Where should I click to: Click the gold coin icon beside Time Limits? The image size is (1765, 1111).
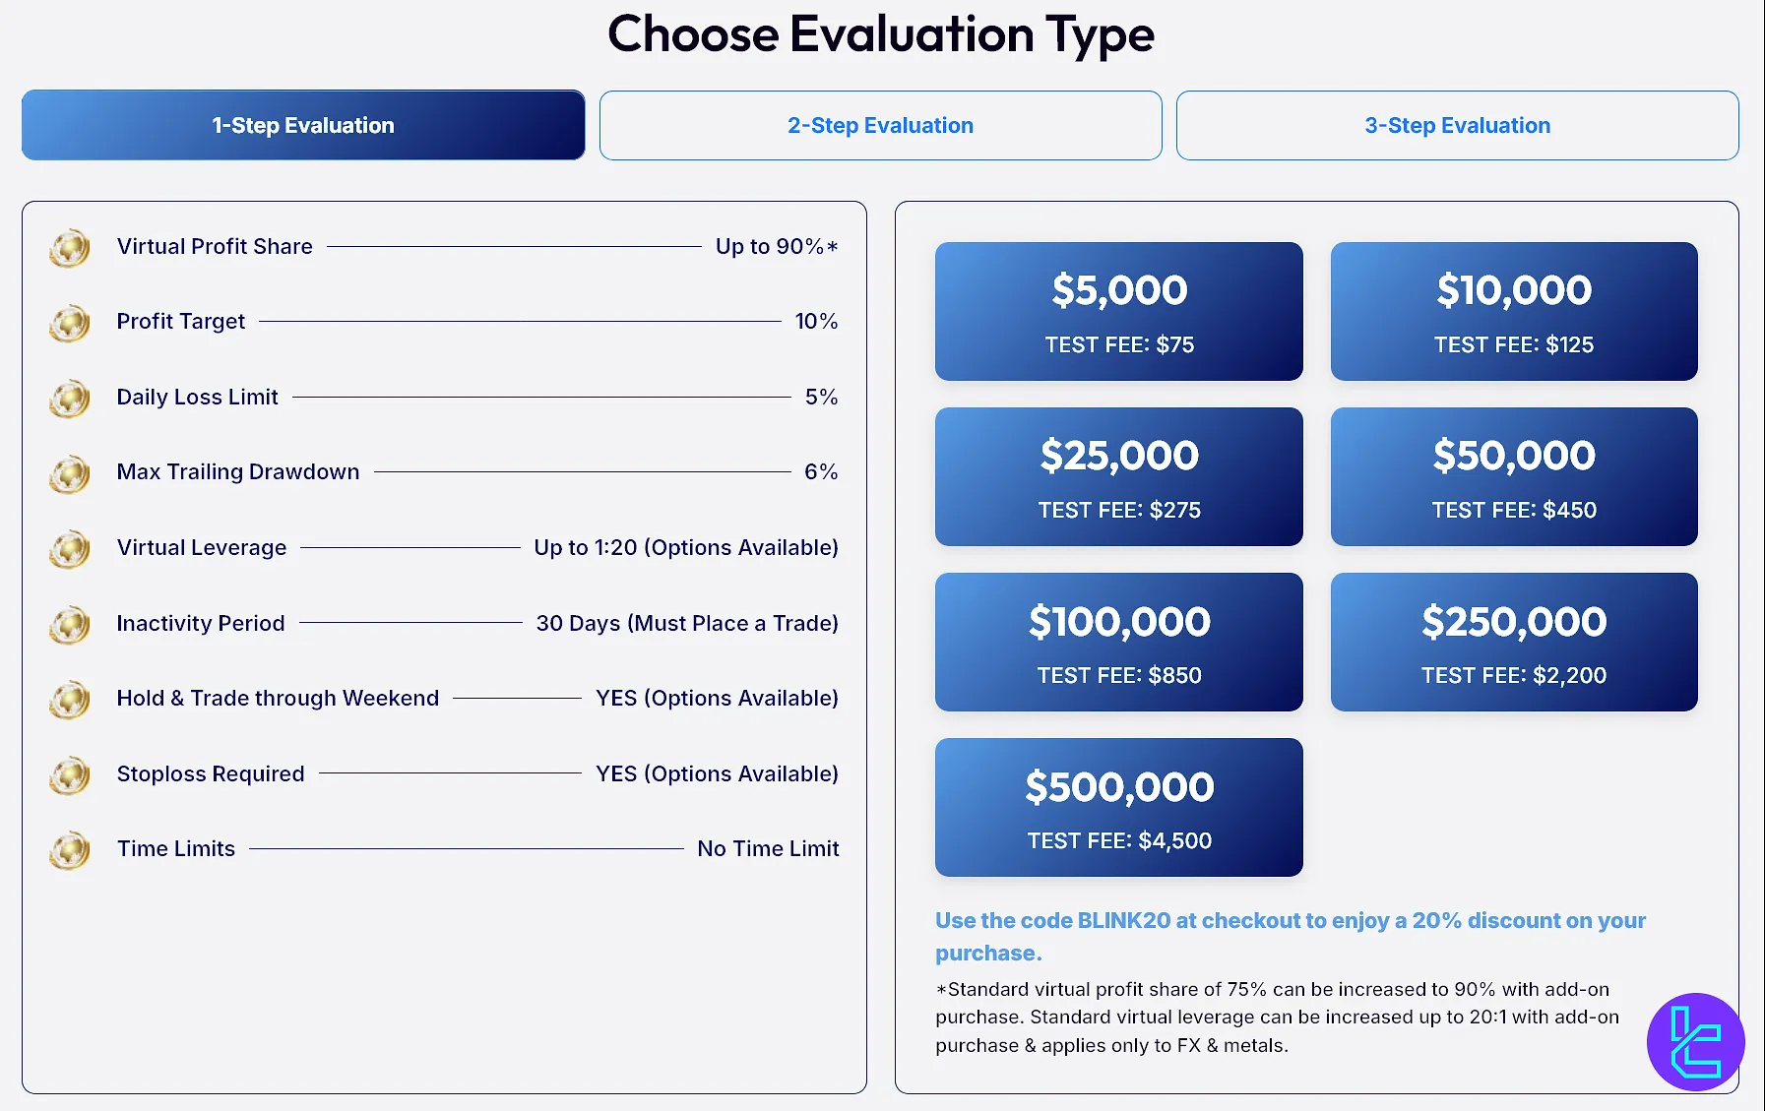70,850
